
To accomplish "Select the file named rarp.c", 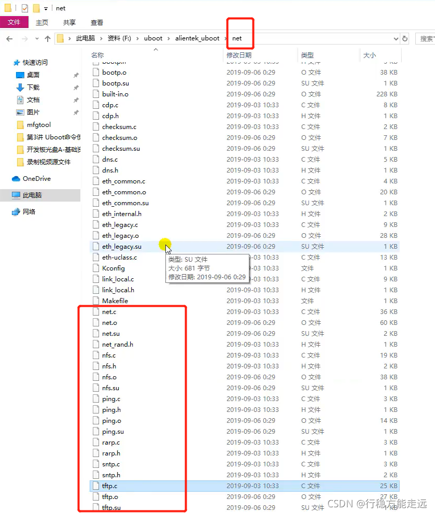I will tap(111, 443).
